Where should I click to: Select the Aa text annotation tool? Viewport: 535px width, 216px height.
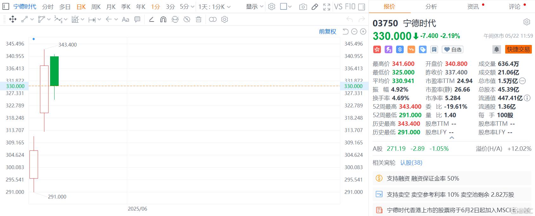point(126,19)
